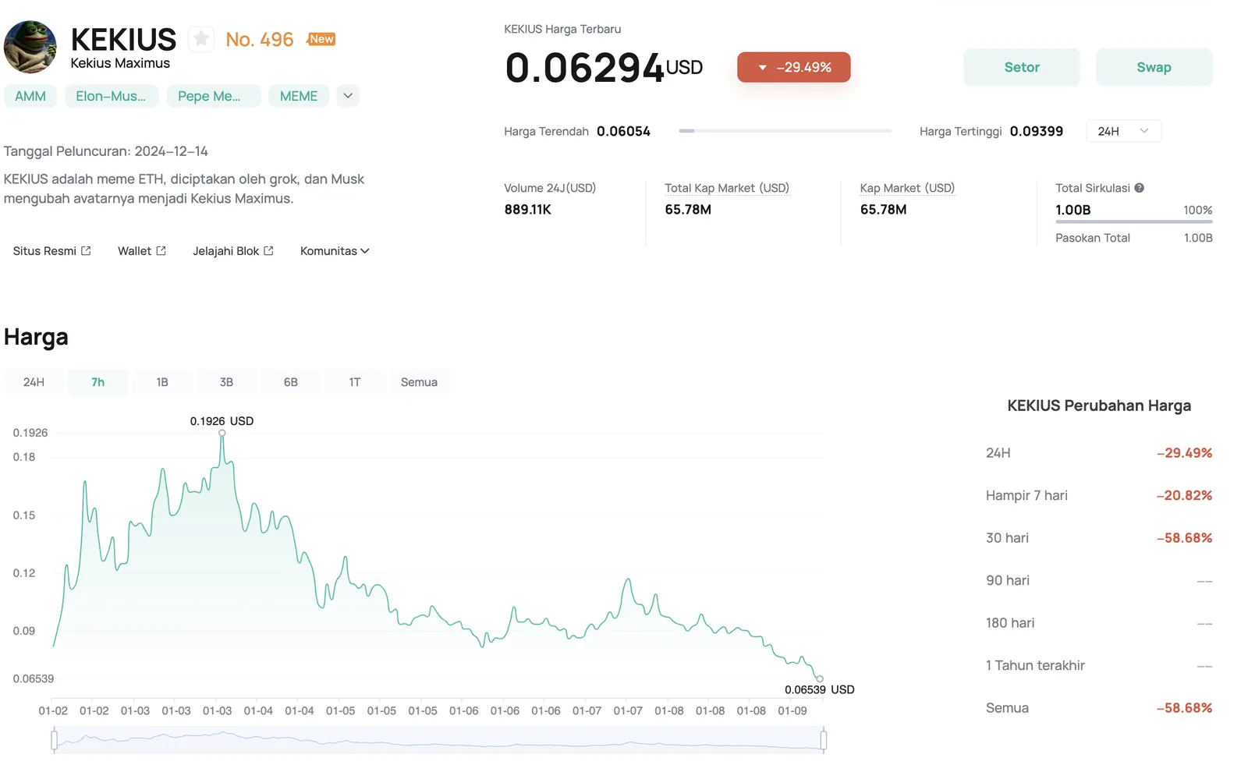This screenshot has height=765, width=1248.
Task: Click the 0.1926 USD peak marker on chart
Action: click(x=222, y=433)
